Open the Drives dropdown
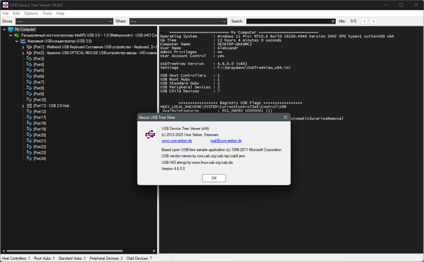424x262 pixels. (64, 21)
